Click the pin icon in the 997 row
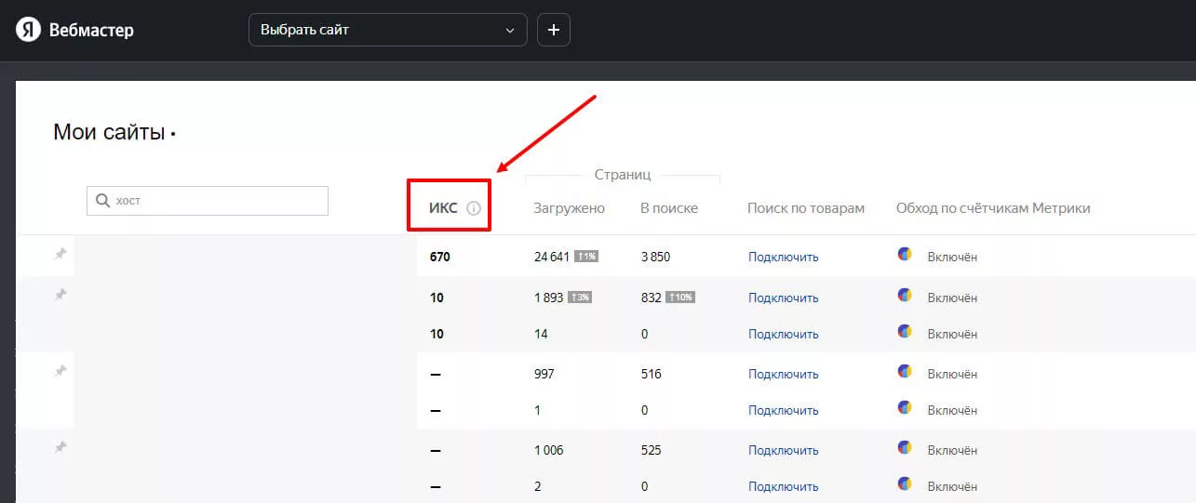The image size is (1196, 503). click(60, 371)
